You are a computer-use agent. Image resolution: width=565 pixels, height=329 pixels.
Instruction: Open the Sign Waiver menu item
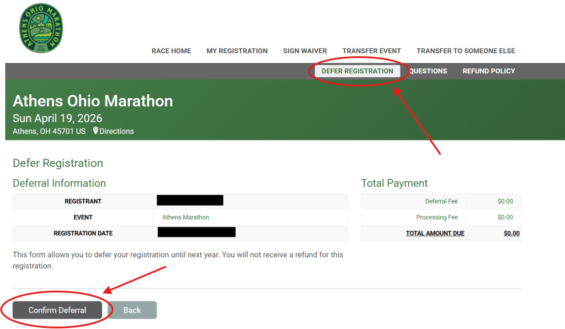pos(305,51)
